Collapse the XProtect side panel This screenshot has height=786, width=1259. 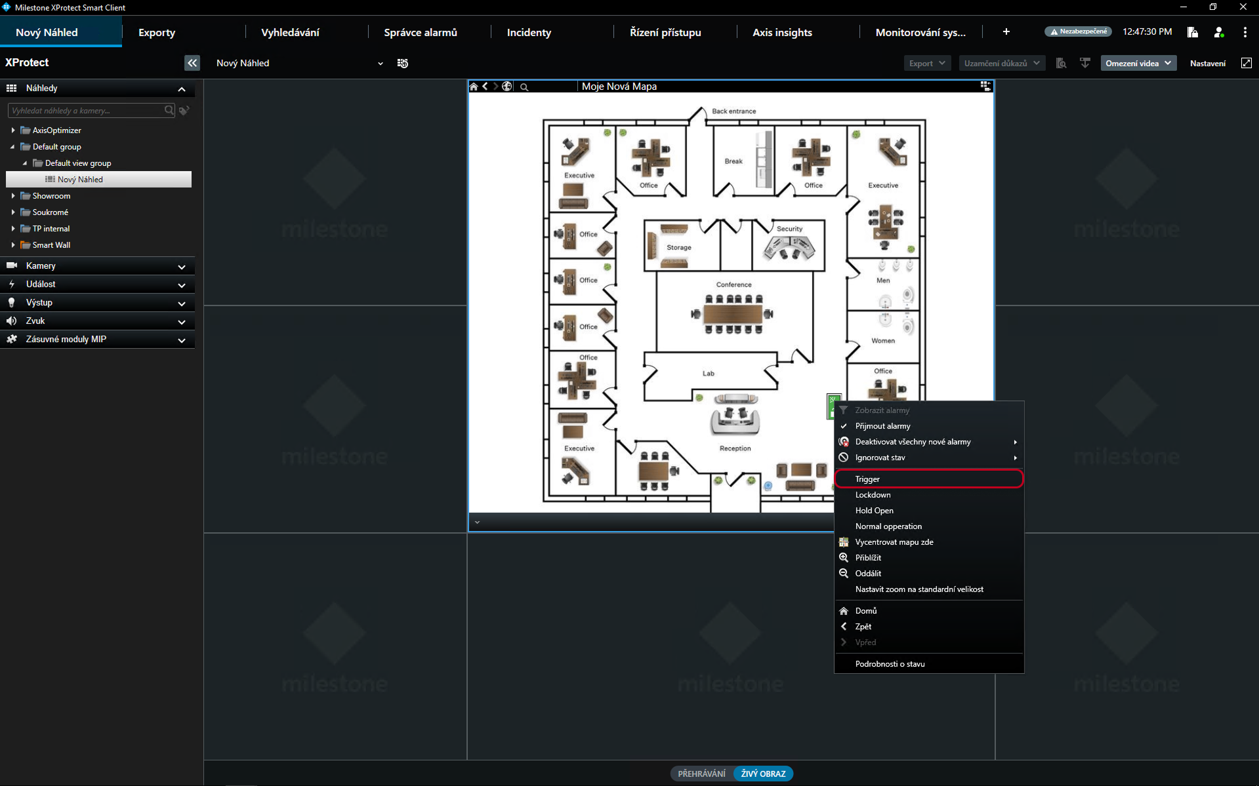point(192,63)
